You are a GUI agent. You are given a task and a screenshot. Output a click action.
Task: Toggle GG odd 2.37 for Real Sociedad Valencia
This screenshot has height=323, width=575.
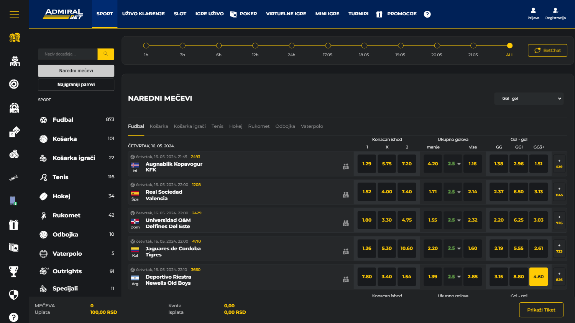(499, 192)
